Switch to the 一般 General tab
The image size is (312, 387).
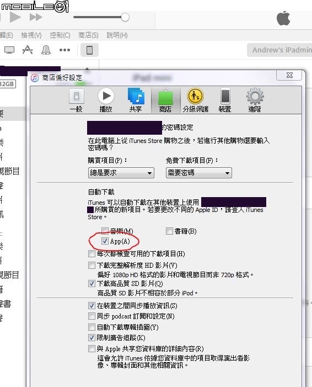76,100
